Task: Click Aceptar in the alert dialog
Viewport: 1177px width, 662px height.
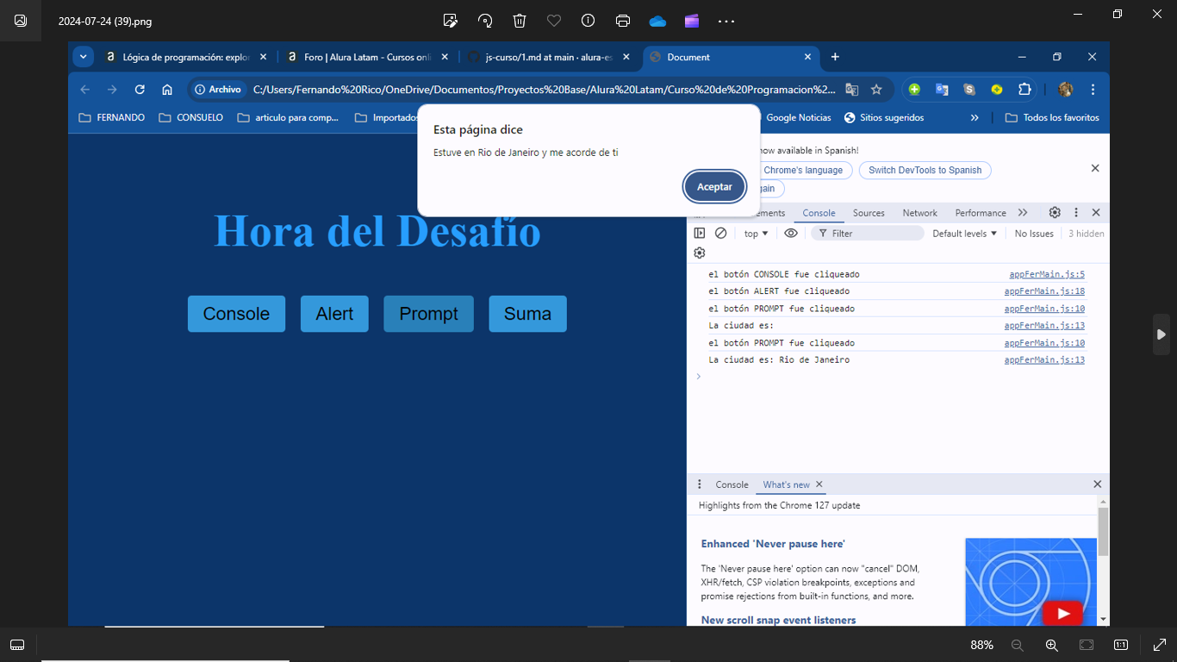Action: (x=714, y=186)
